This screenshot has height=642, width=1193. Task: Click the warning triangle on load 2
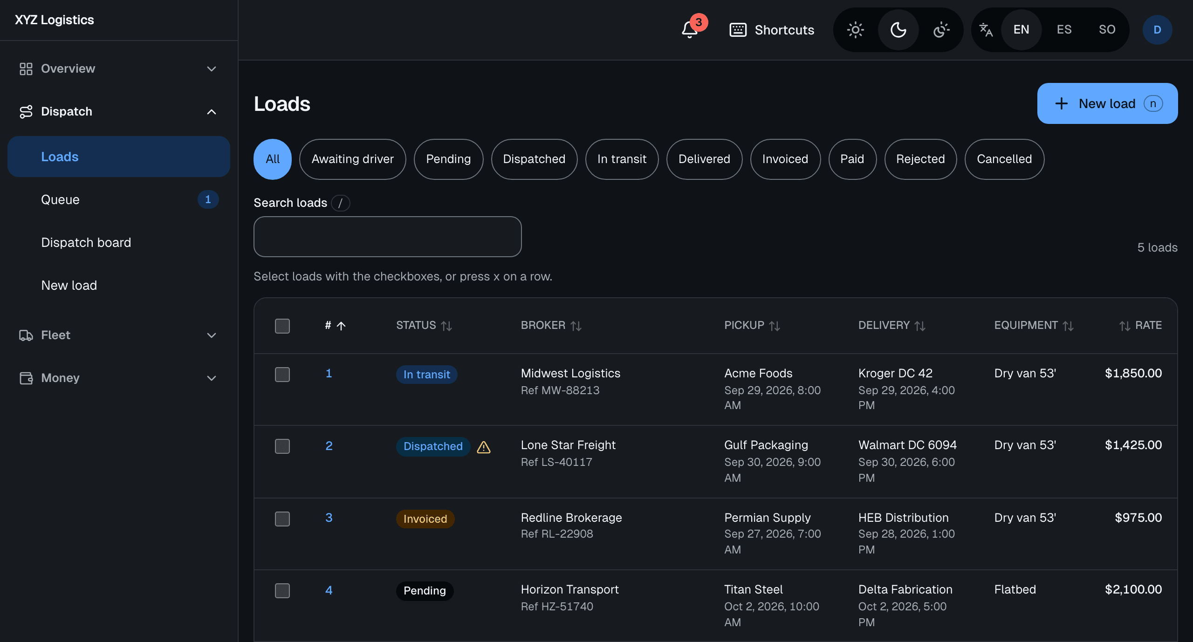pyautogui.click(x=484, y=447)
